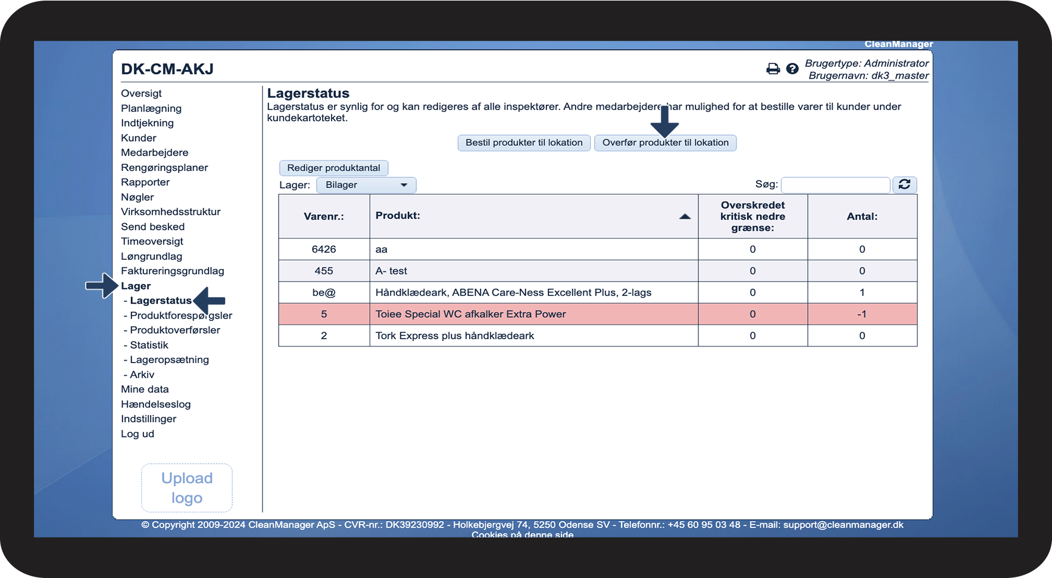Screen dimensions: 1052x578
Task: Click the Lagerstatus page heading
Action: pos(308,93)
